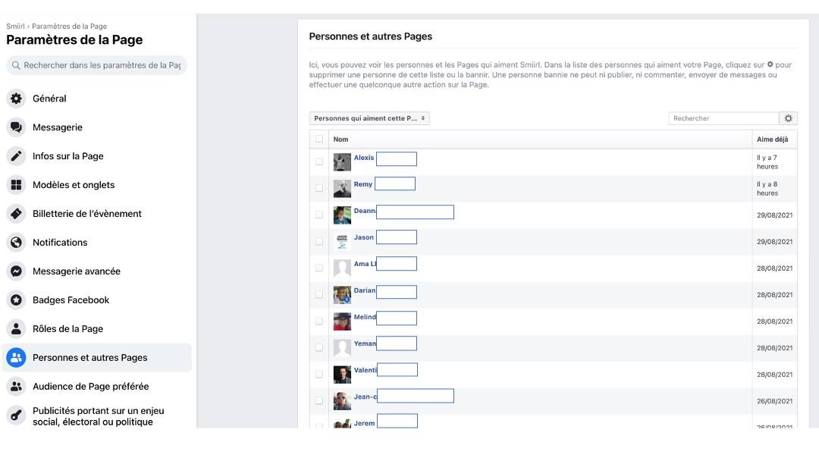Click the Messagerie avancée messenger icon
The image size is (819, 461).
pyautogui.click(x=17, y=271)
